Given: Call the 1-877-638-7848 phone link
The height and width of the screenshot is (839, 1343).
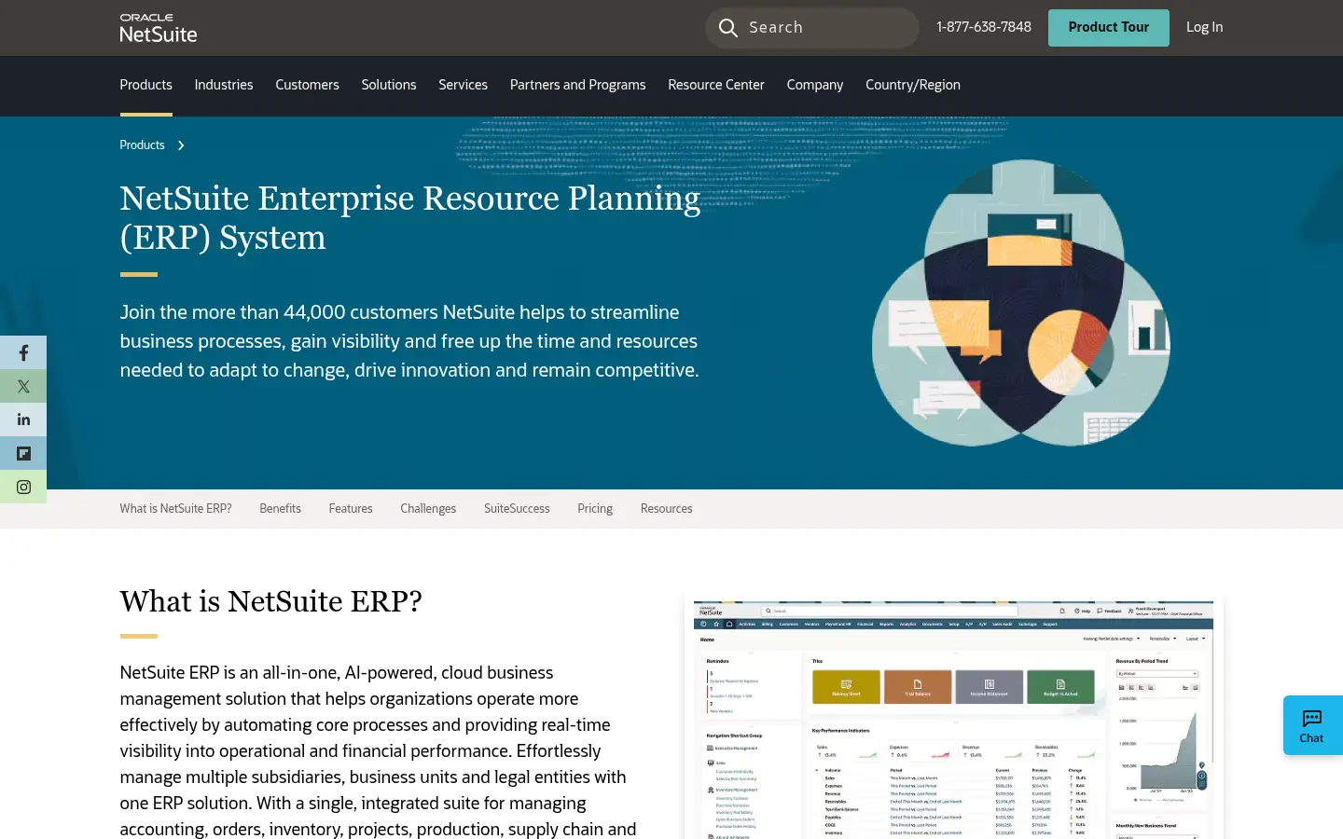Looking at the screenshot, I should click(984, 27).
